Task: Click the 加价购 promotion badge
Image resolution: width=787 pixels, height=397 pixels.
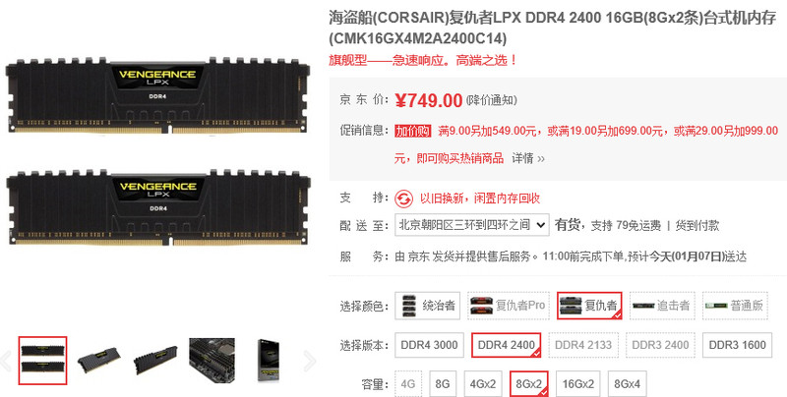Action: (x=413, y=132)
